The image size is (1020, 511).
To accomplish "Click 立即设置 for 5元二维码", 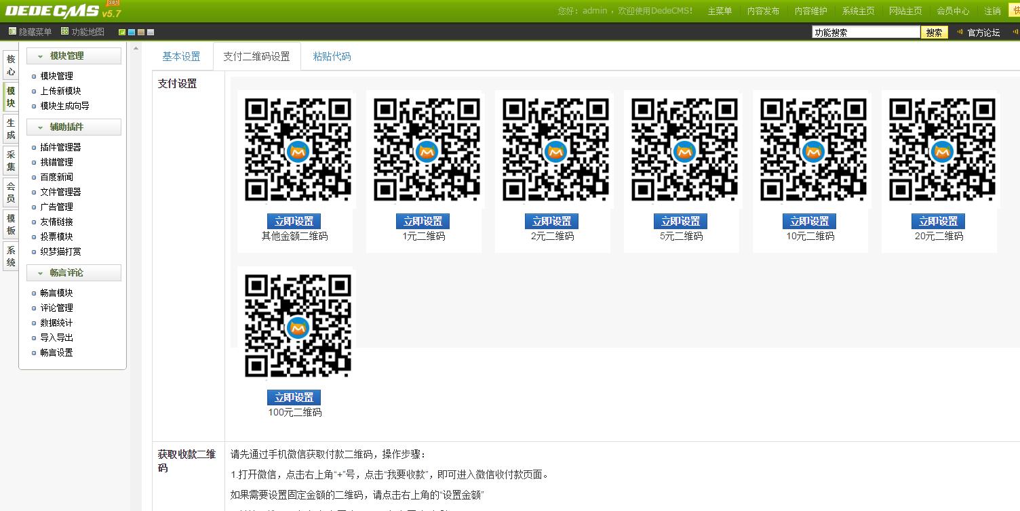I will click(680, 221).
